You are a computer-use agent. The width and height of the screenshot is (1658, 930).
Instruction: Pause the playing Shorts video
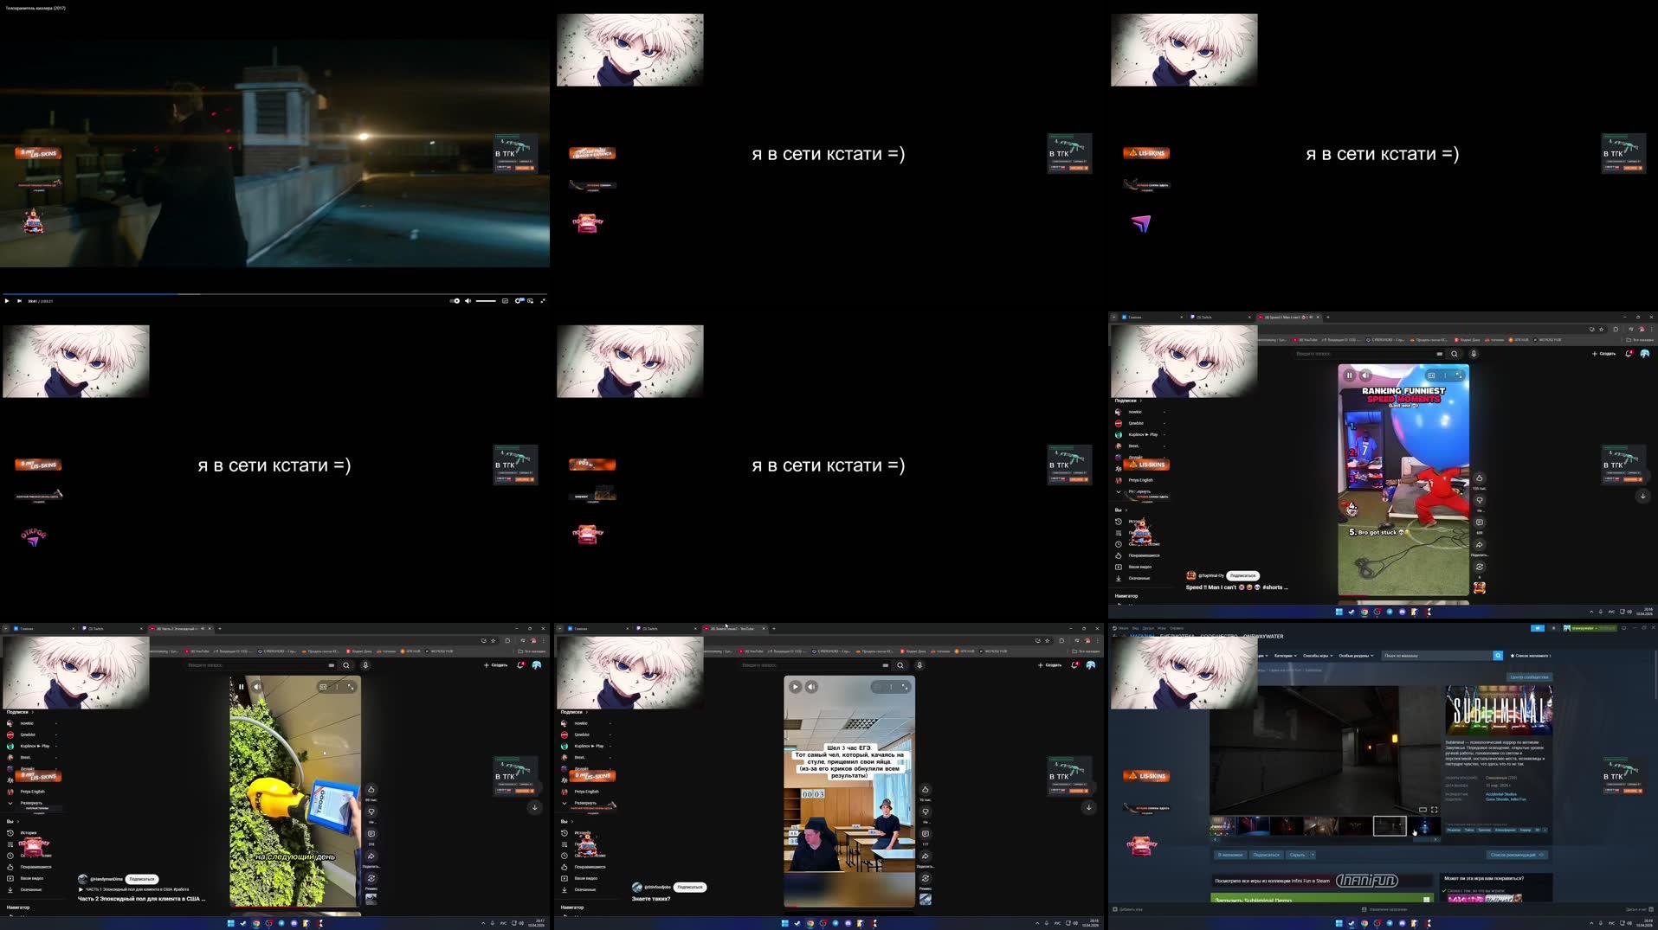click(1349, 375)
